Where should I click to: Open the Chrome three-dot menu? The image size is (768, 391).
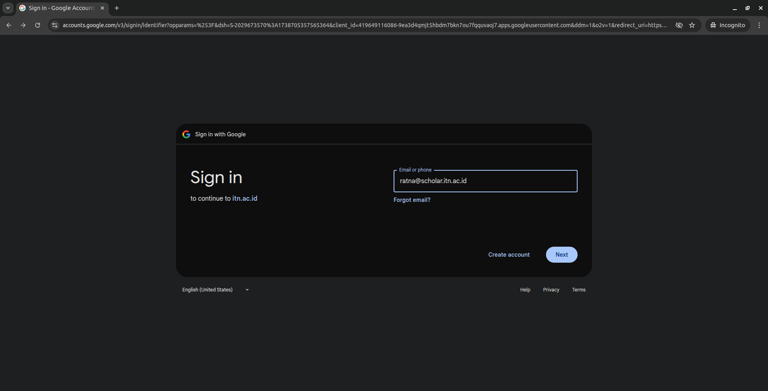coord(759,25)
